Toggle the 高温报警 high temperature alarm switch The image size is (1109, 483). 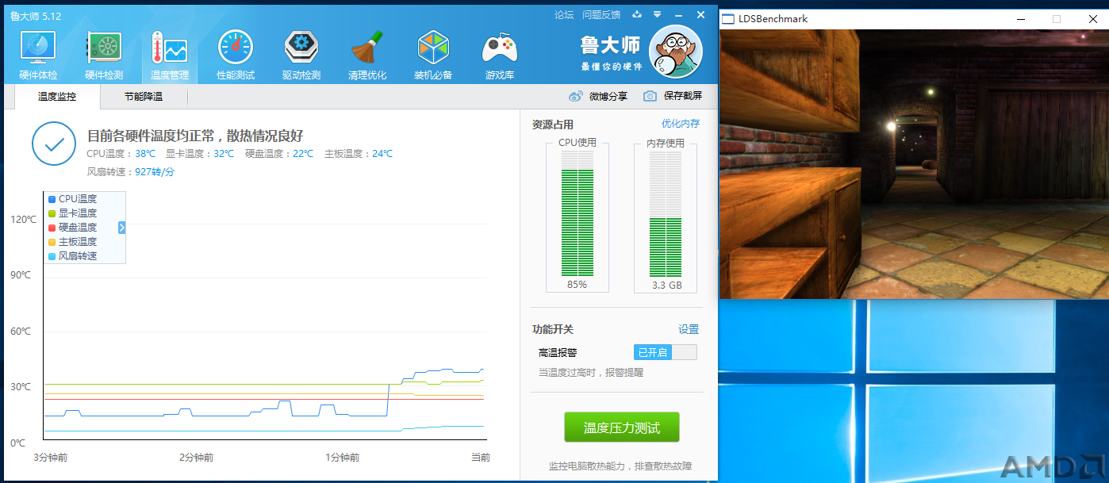click(x=665, y=352)
